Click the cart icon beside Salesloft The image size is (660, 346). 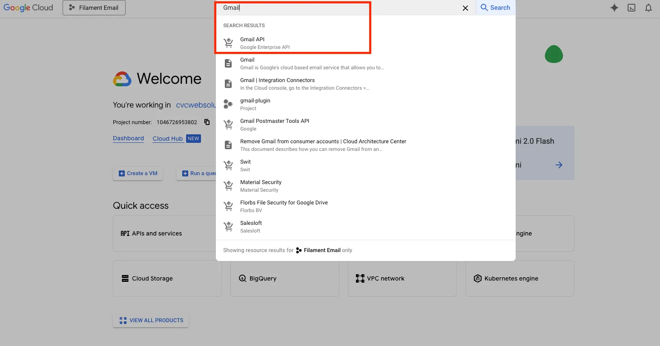229,227
